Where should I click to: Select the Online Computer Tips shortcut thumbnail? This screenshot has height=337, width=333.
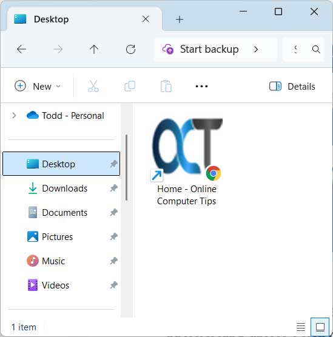coord(187,150)
